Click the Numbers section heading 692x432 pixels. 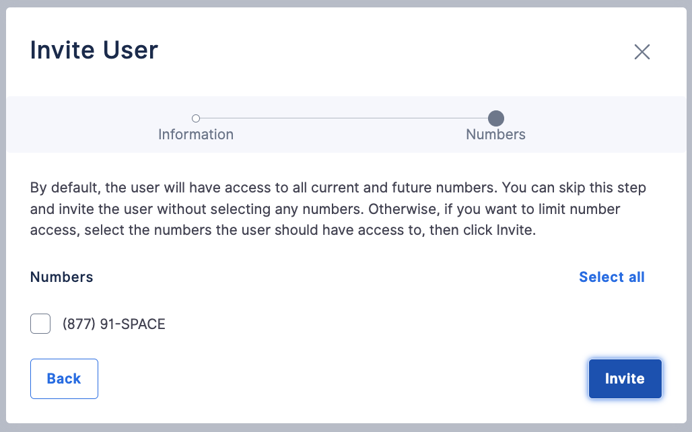(61, 277)
